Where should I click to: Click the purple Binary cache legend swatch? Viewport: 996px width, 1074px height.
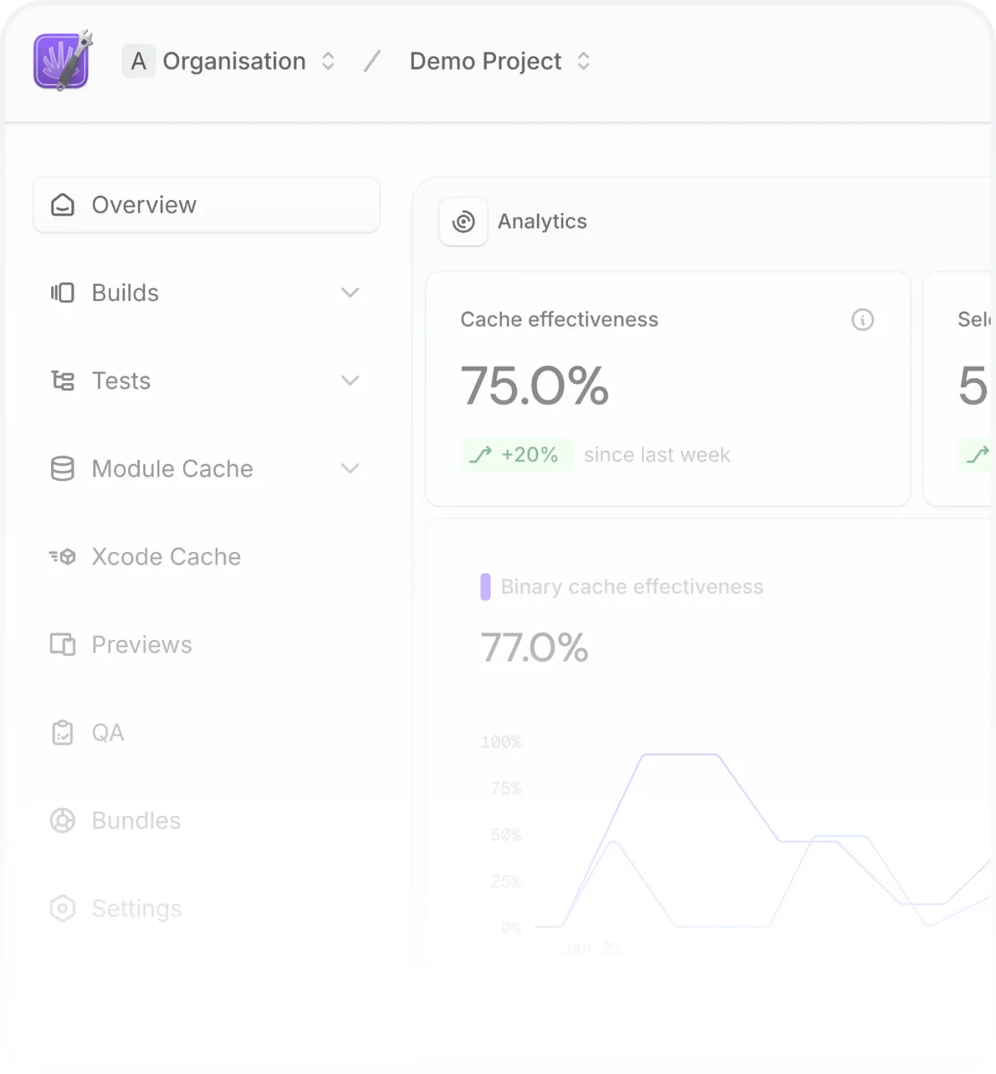click(485, 587)
